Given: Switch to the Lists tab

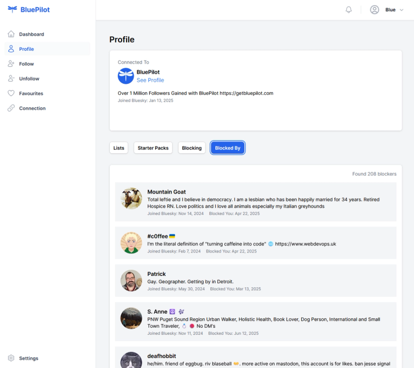Looking at the screenshot, I should tap(119, 148).
